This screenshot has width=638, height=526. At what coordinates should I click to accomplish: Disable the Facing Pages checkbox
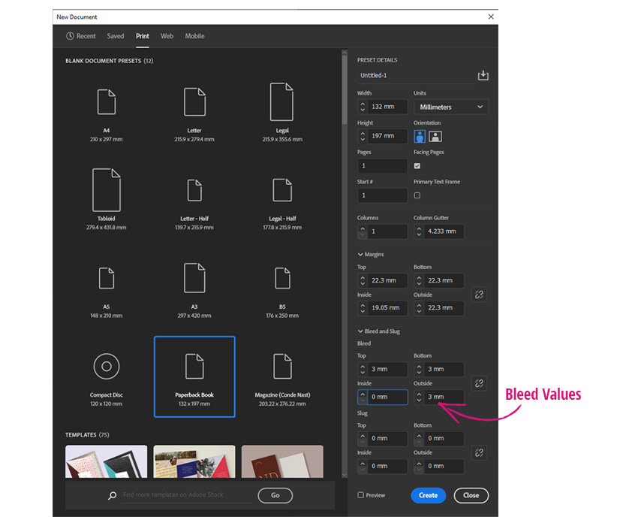tap(417, 166)
